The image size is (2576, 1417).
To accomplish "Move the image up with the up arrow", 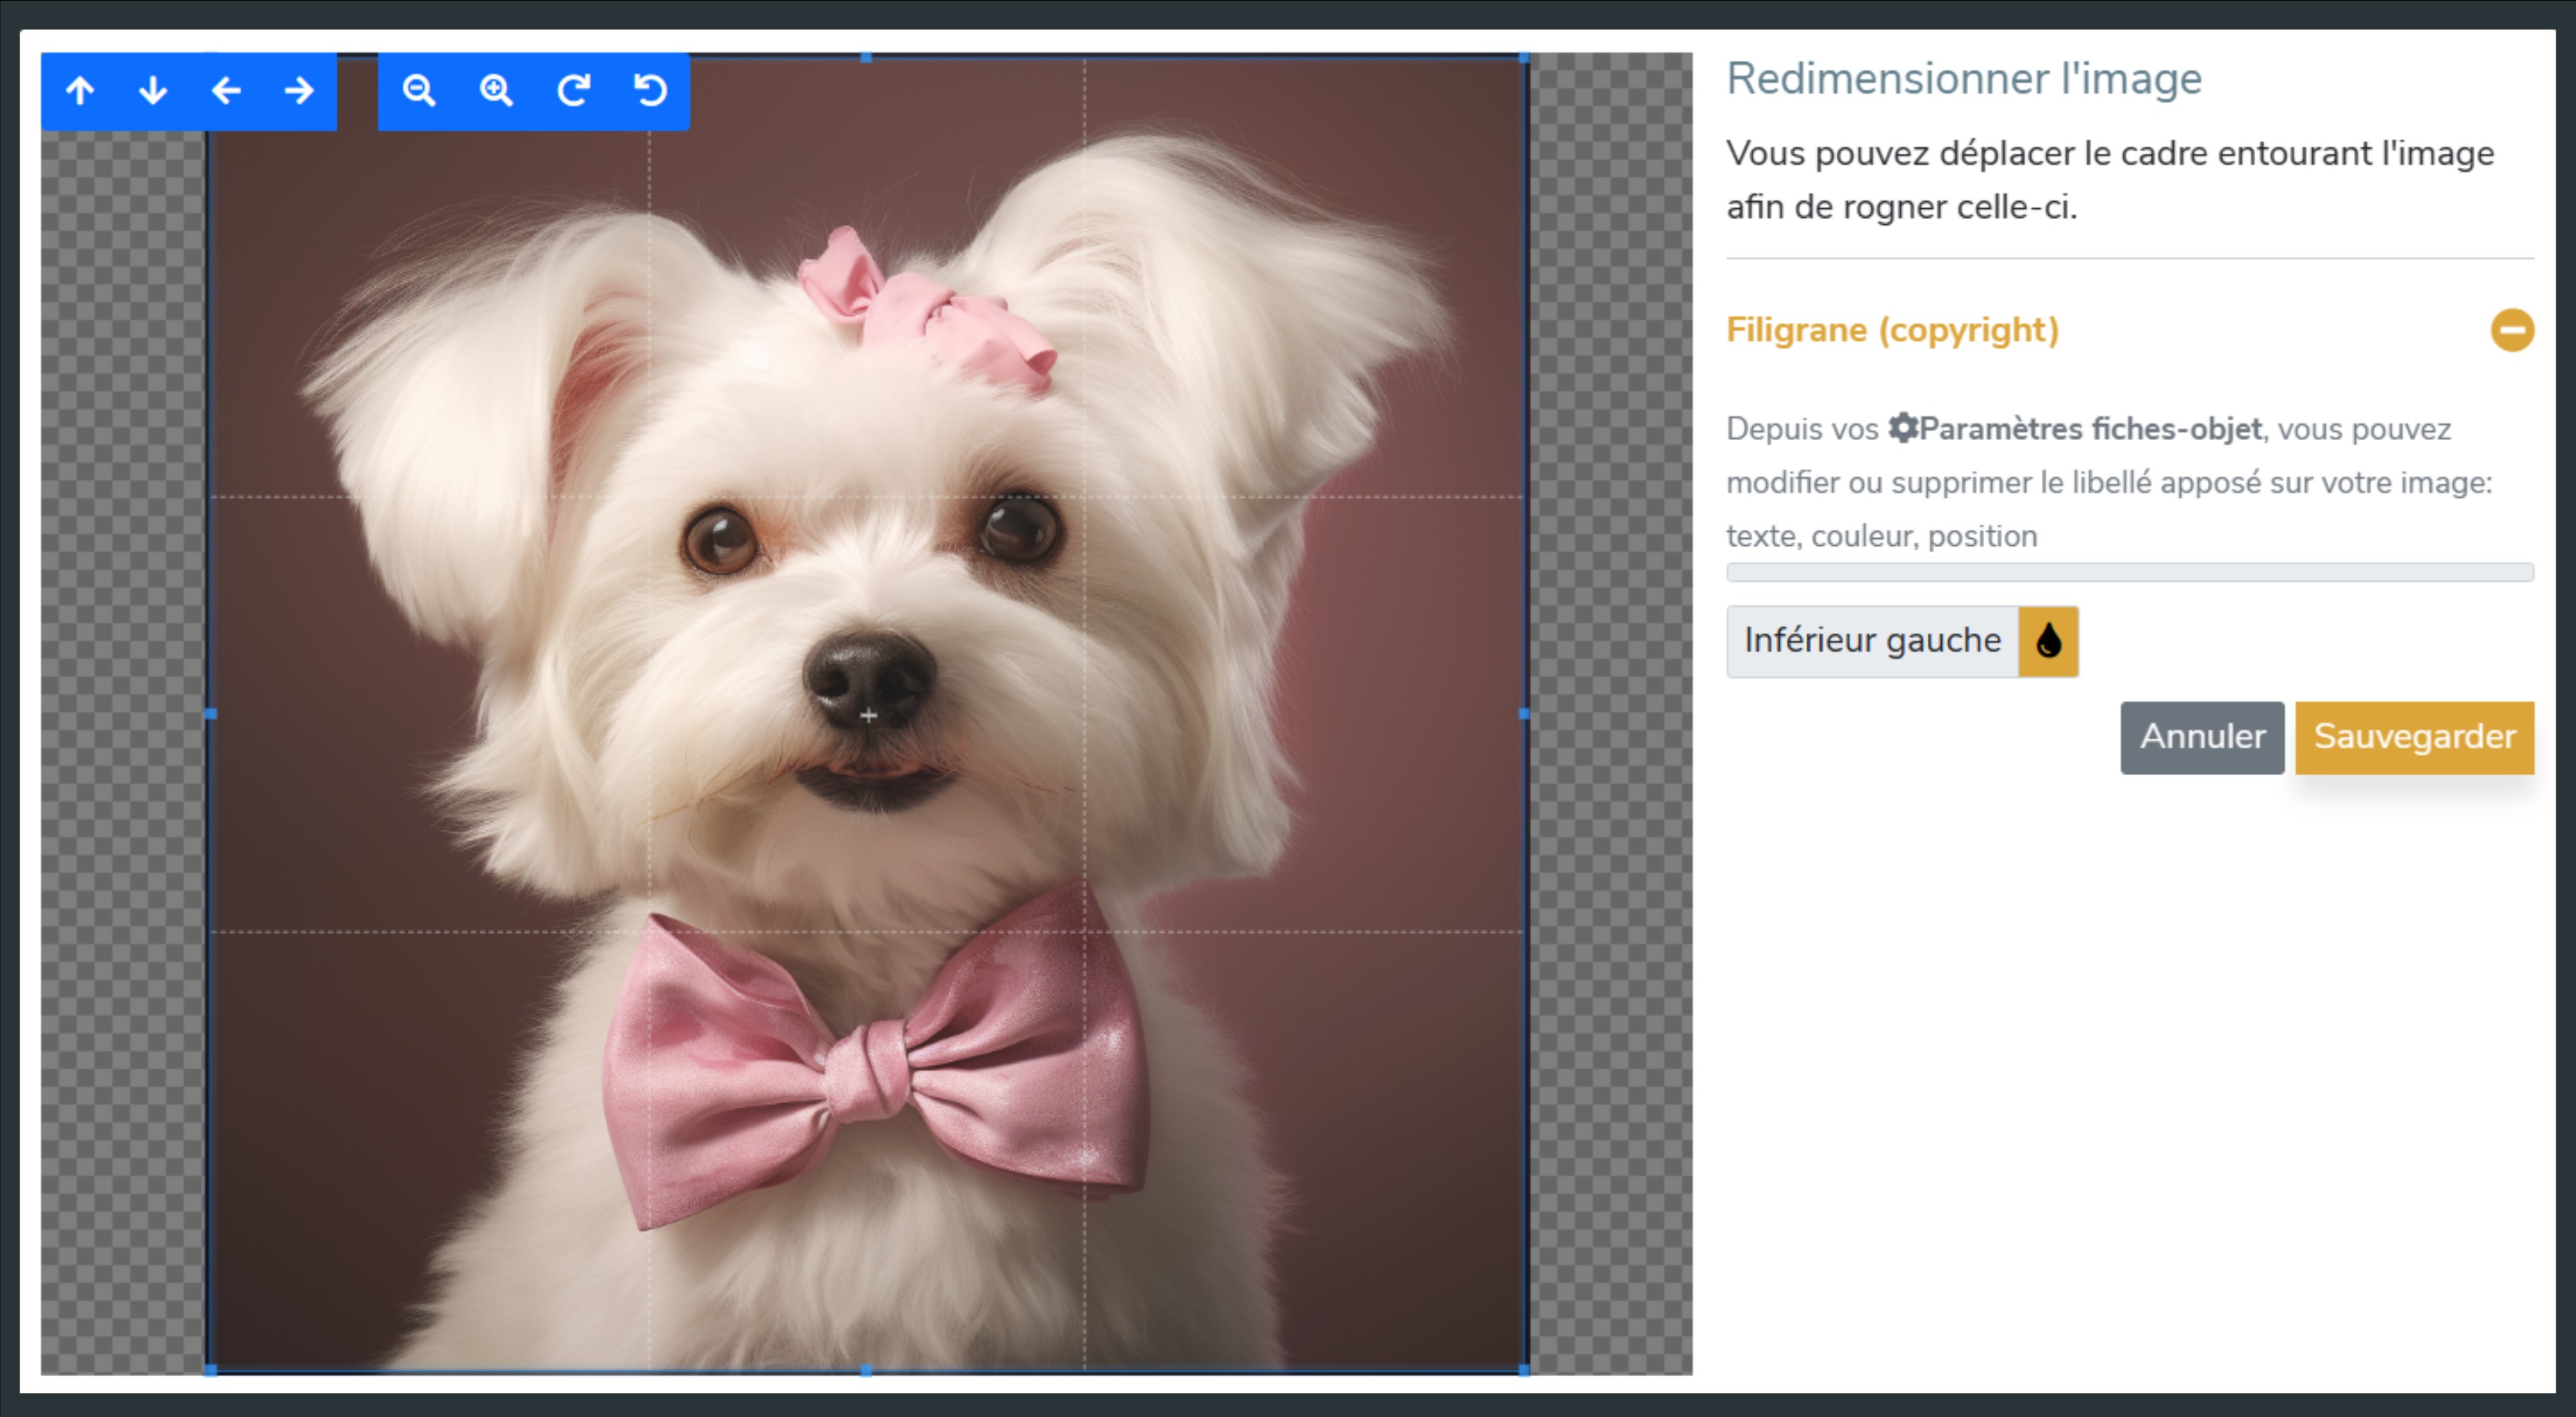I will coord(80,91).
